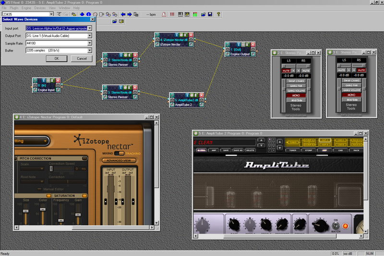This screenshot has width=384, height=256.
Task: Click Advanced View button in Nectar
Action: [119, 160]
